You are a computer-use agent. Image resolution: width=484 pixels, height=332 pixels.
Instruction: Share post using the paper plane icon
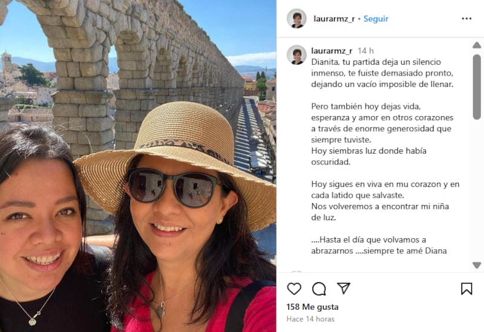[344, 288]
